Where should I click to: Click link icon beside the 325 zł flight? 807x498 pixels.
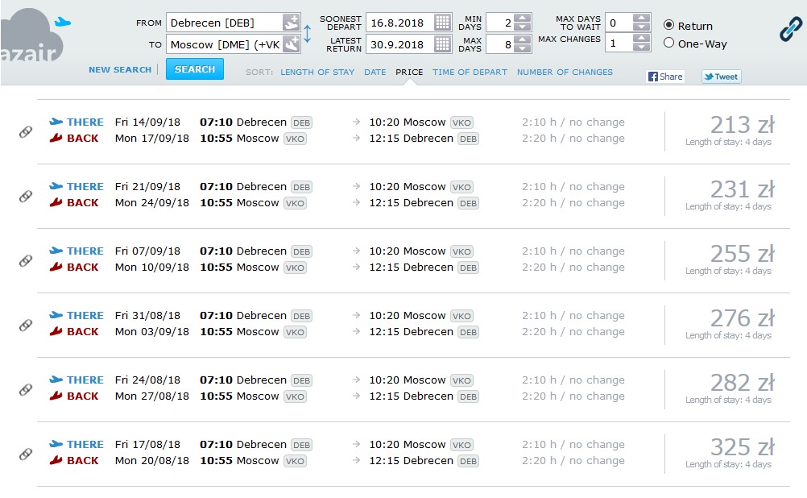[x=26, y=454]
